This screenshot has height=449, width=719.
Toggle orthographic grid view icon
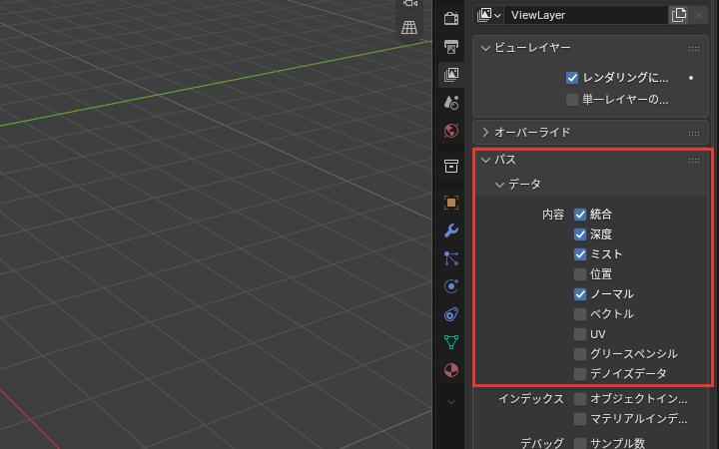coord(409,28)
